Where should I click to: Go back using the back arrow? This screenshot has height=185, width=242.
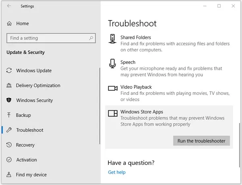tap(9, 6)
